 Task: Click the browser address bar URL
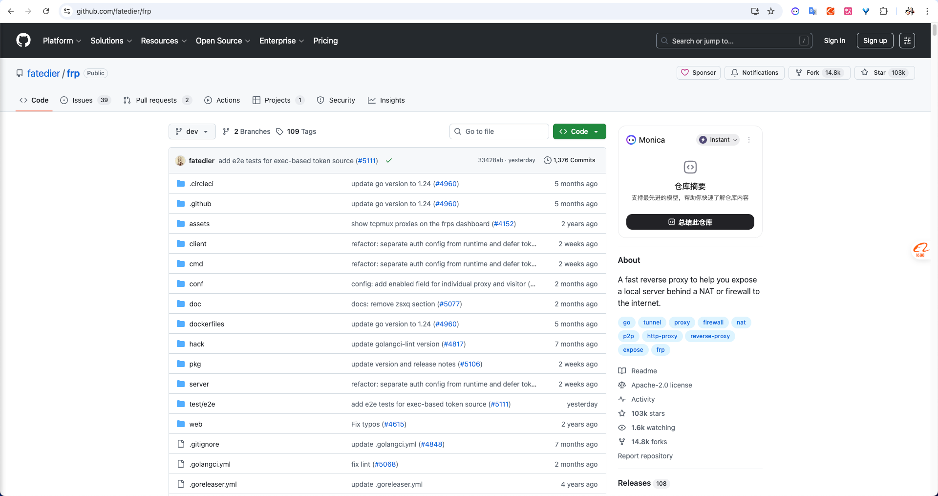pyautogui.click(x=114, y=11)
